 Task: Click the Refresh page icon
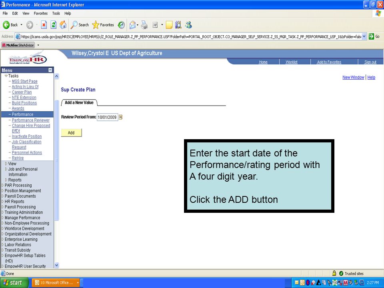[x=53, y=25]
